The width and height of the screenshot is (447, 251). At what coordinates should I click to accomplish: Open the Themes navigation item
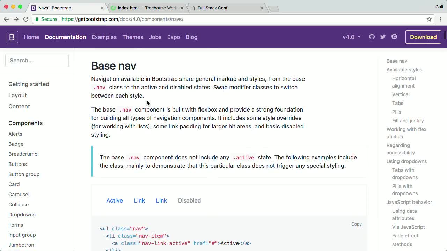point(133,37)
